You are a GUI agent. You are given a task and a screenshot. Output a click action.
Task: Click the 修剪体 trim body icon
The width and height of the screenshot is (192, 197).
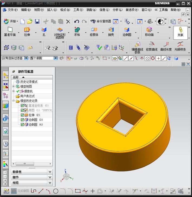tap(94, 30)
